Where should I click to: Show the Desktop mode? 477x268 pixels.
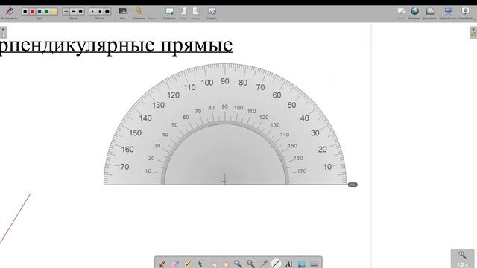(x=448, y=11)
